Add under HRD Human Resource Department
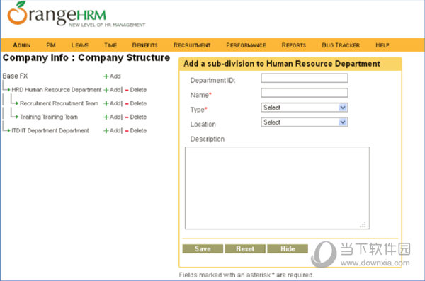425x281 pixels. [x=113, y=90]
